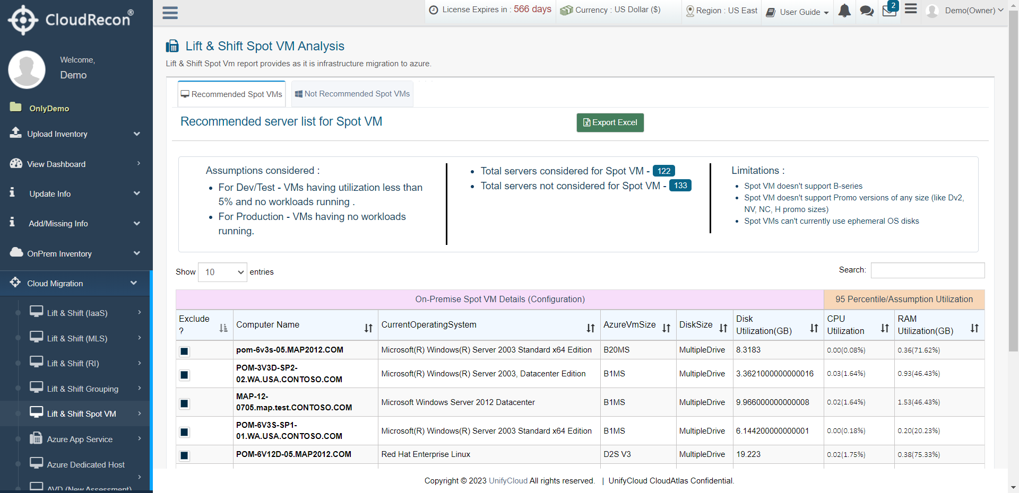Click the top-right list menu icon
This screenshot has height=493, width=1019.
[911, 9]
